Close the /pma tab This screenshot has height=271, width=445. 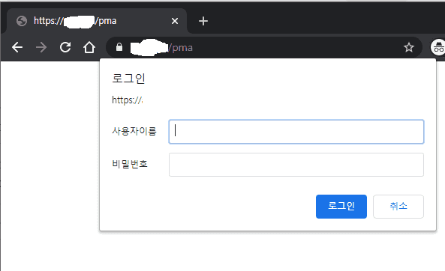point(175,21)
